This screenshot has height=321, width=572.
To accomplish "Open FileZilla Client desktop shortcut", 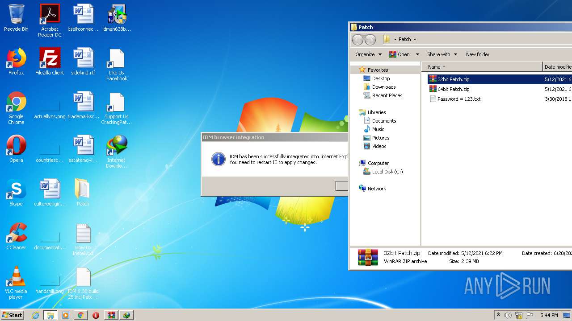I will click(x=50, y=62).
